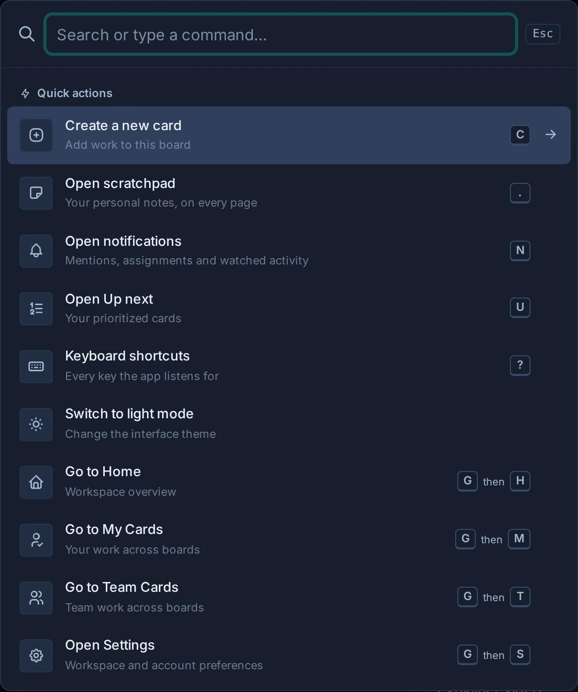This screenshot has height=692, width=578.
Task: Click the Quick actions lightning heading
Action: coord(67,93)
